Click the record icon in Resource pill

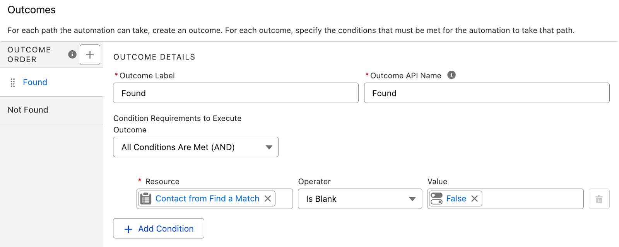145,199
